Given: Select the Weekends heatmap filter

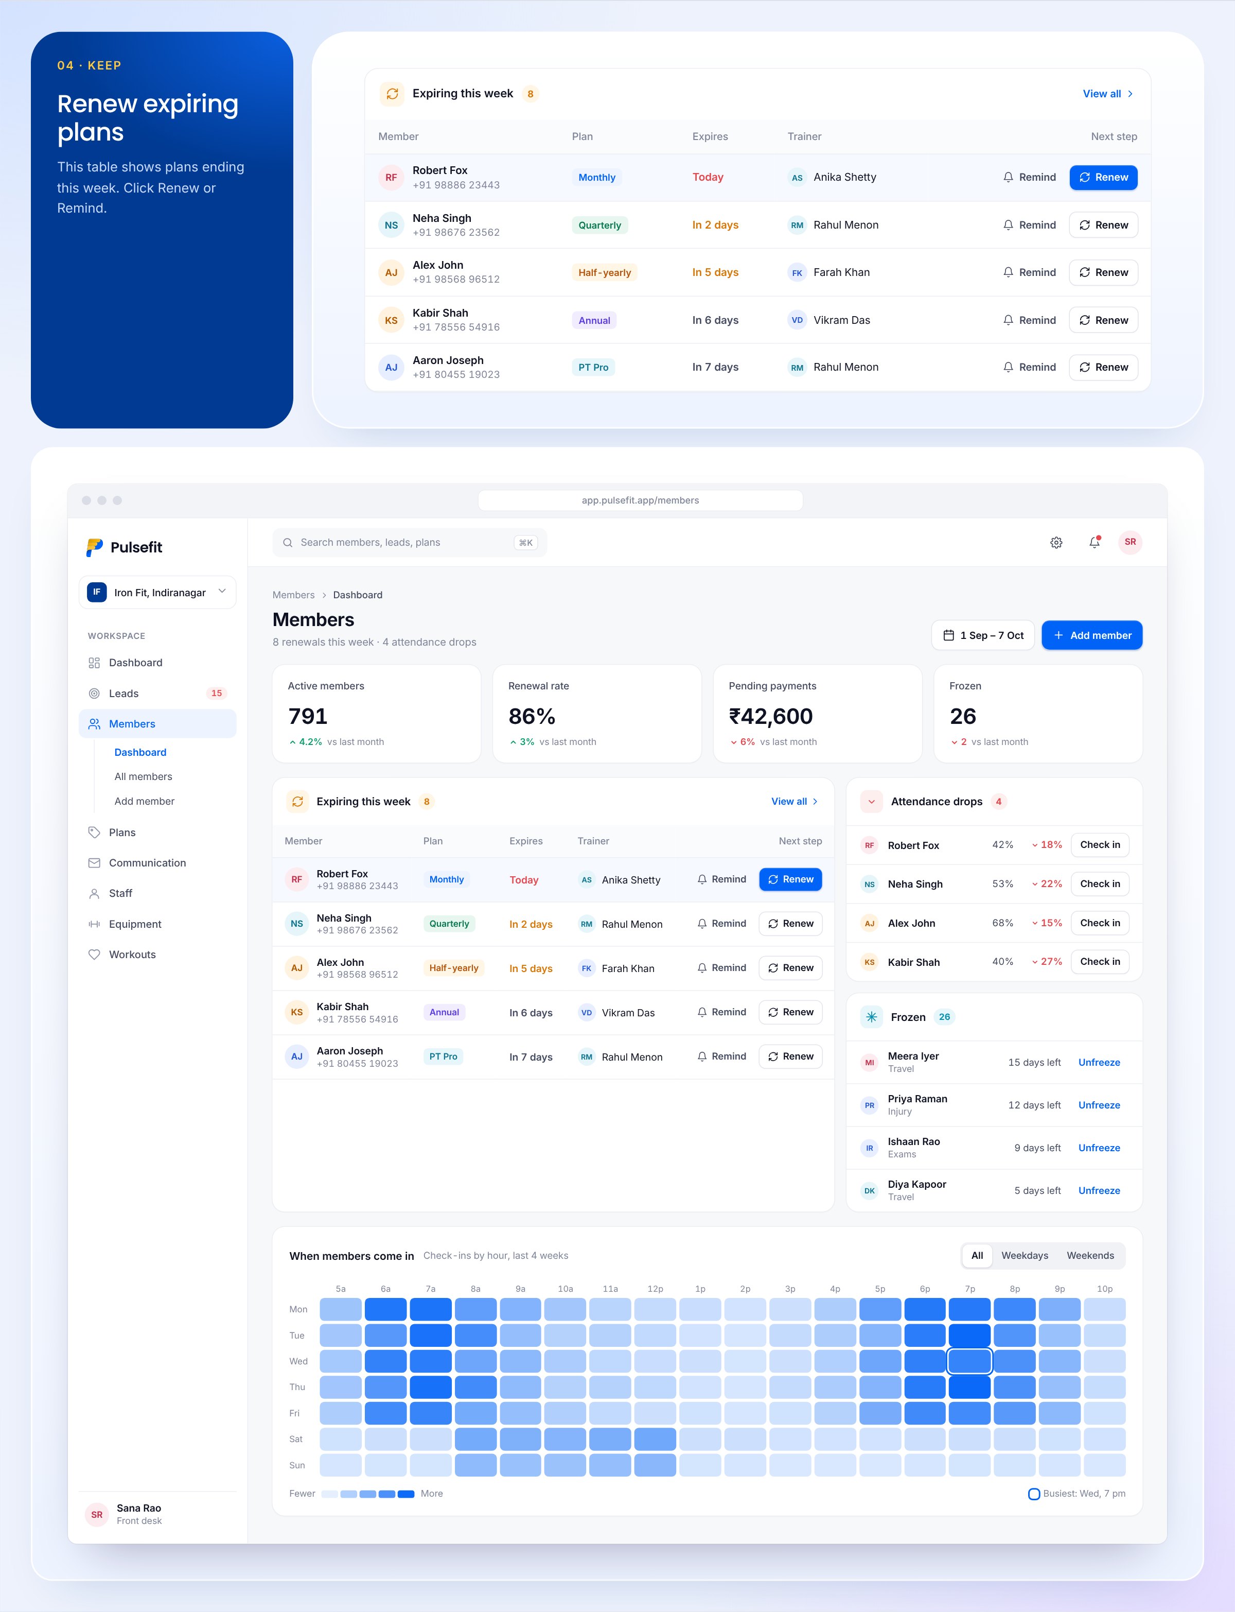Looking at the screenshot, I should [1090, 1255].
